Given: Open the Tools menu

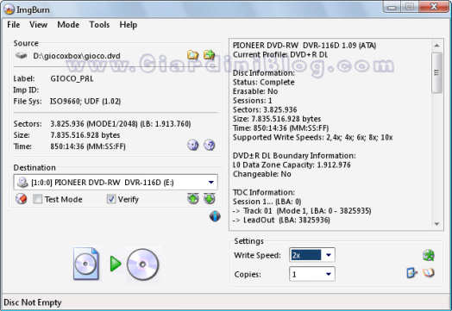Looking at the screenshot, I should point(99,25).
